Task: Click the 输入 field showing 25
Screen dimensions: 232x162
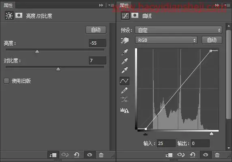Action: (x=166, y=143)
